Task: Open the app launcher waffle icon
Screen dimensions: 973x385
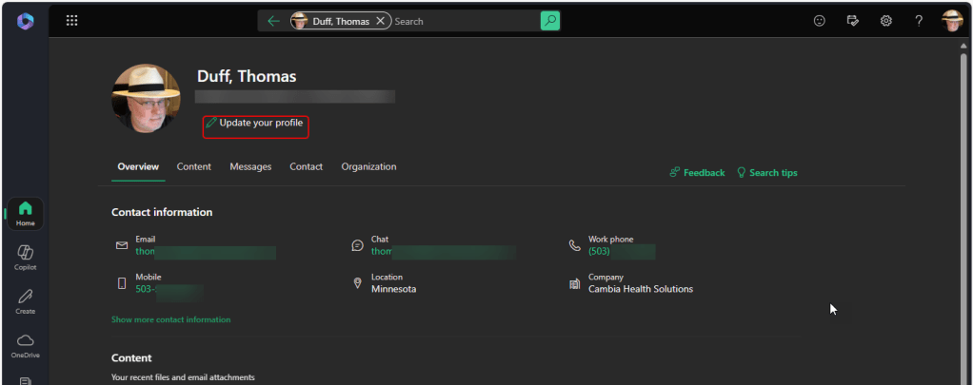Action: [71, 21]
